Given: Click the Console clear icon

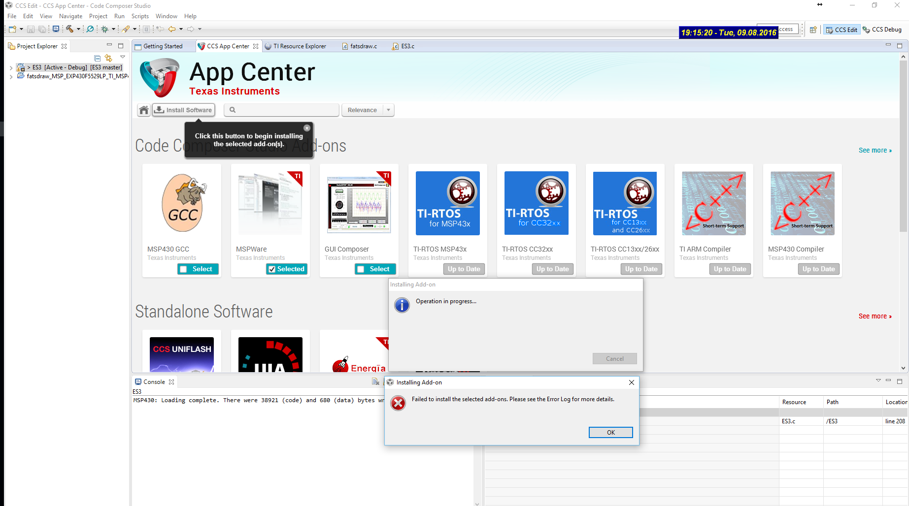Looking at the screenshot, I should pos(376,382).
